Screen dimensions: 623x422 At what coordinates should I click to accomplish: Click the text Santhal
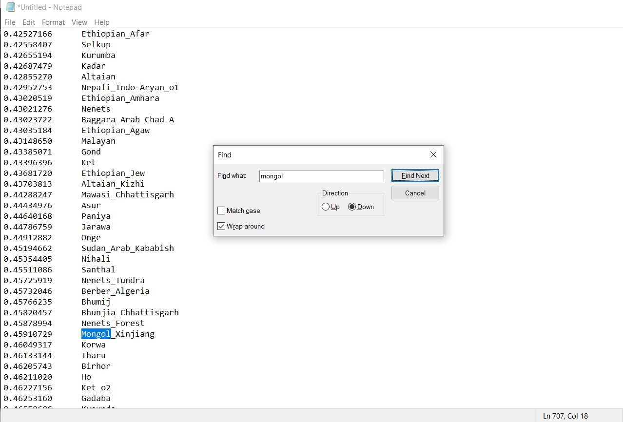coord(98,270)
